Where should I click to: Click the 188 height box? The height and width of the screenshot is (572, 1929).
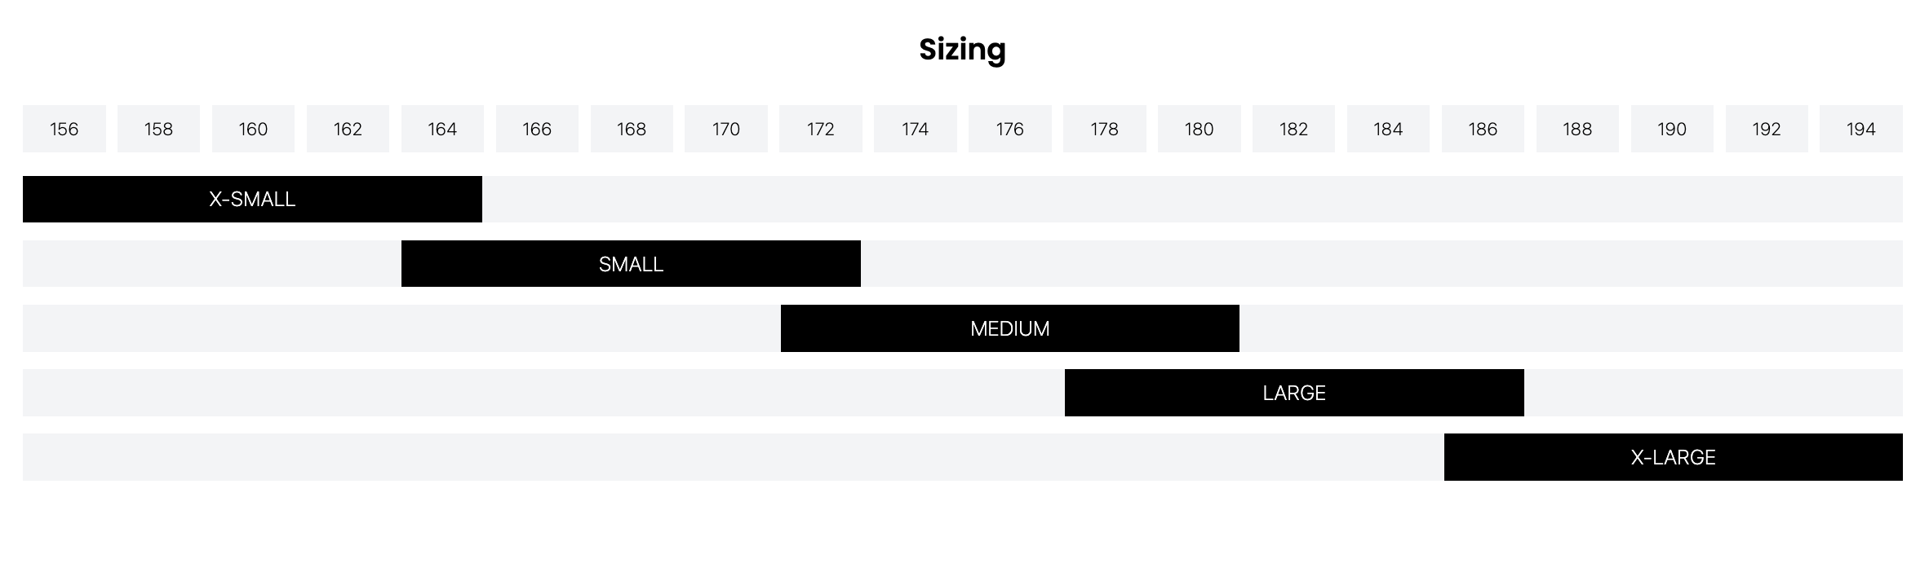(1576, 129)
